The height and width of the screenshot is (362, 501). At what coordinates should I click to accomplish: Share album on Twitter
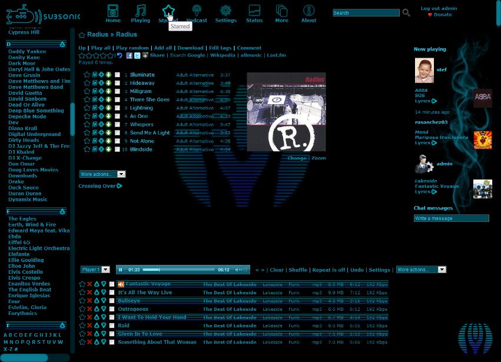click(137, 55)
